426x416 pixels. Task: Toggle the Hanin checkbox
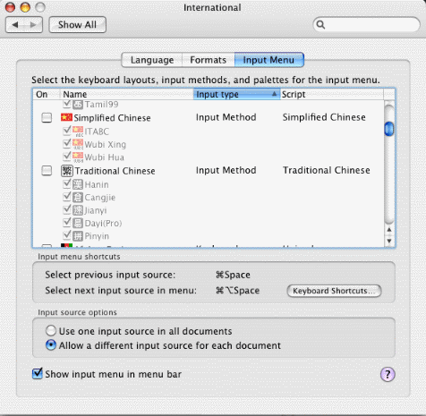[67, 183]
